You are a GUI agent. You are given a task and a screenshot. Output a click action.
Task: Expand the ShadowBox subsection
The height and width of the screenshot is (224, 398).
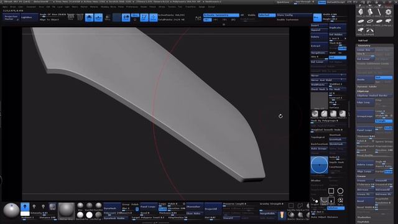(364, 217)
